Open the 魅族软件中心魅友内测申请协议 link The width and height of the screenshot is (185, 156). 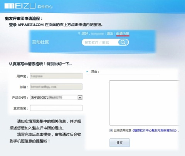tap(155, 131)
